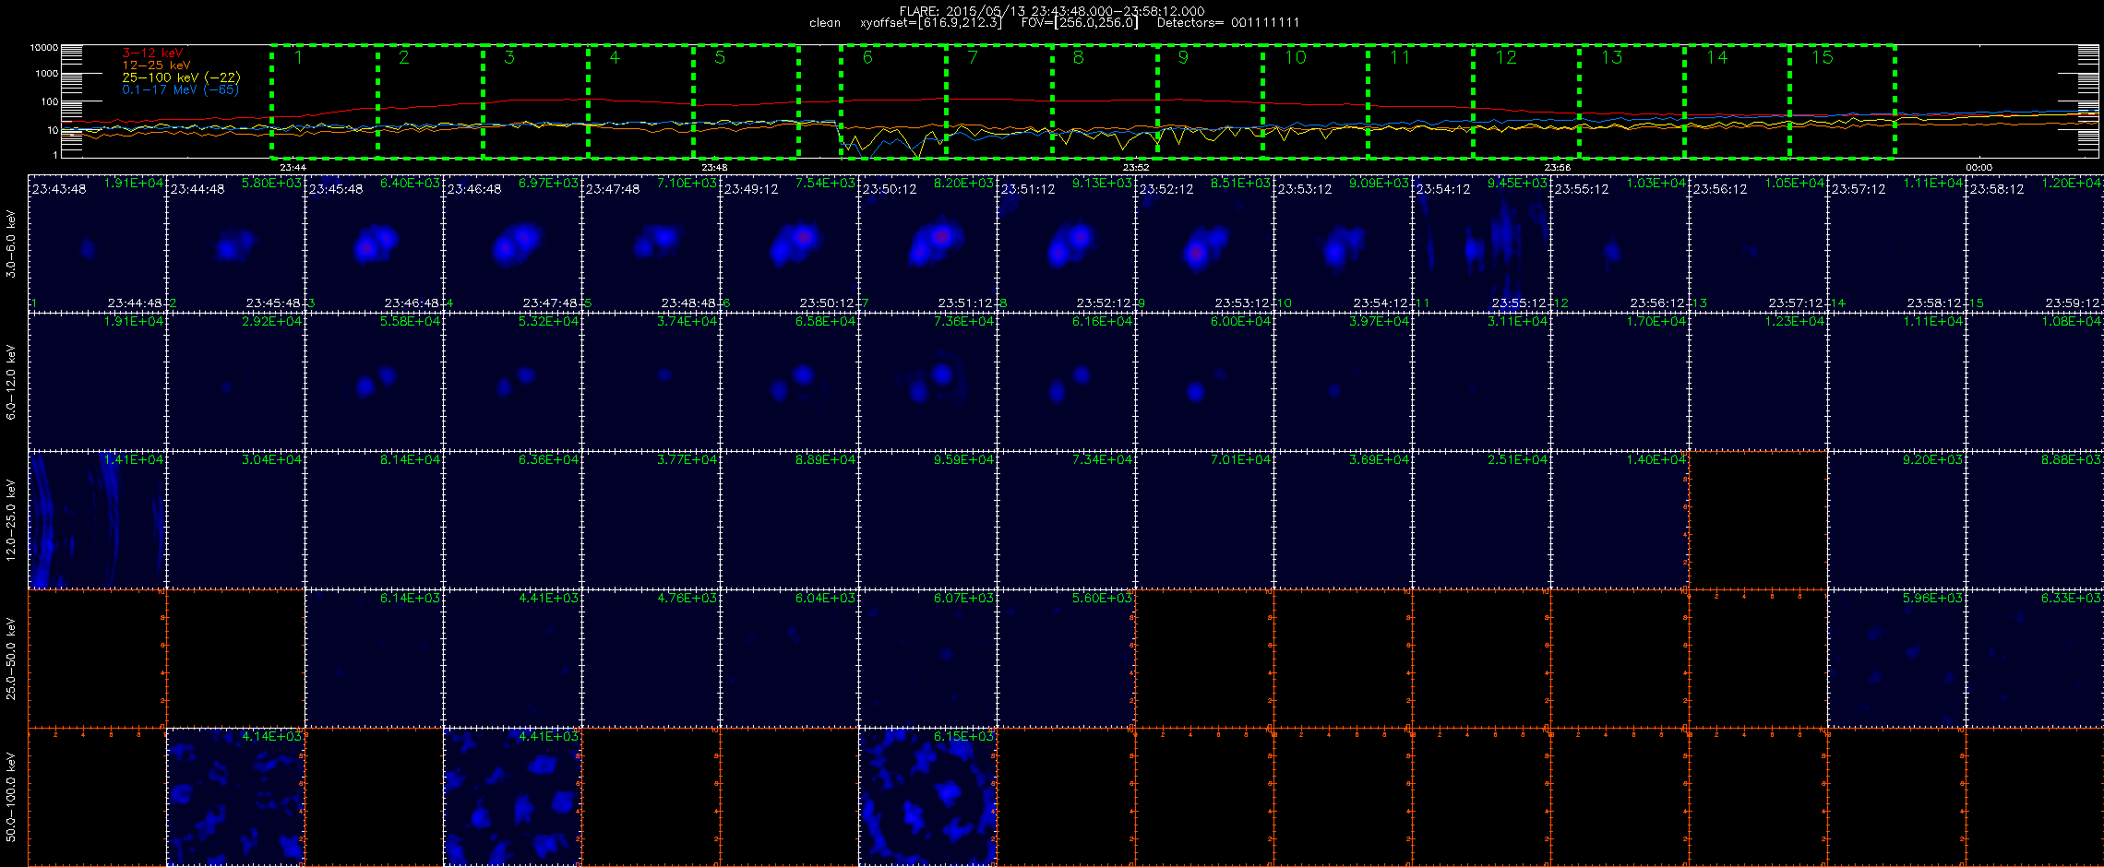
Task: Open the 3-6 keV image at 23:49:12
Action: [x=789, y=243]
